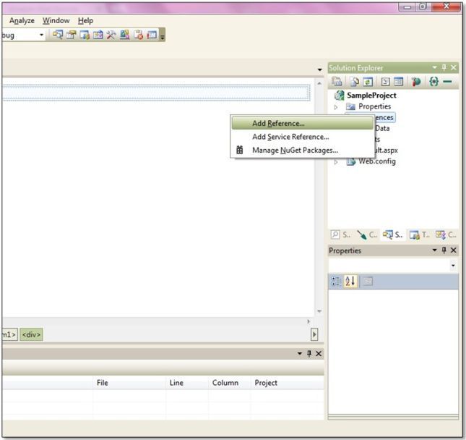Click editor vertical scrollbar up arrow
Image resolution: width=466 pixels, height=440 pixels.
coord(319,84)
